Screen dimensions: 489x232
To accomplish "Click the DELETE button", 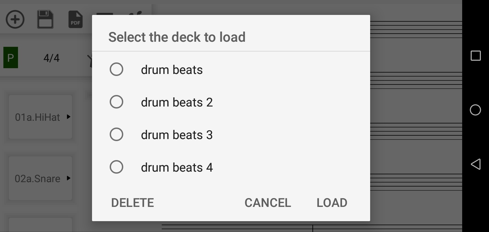I will coord(132,203).
